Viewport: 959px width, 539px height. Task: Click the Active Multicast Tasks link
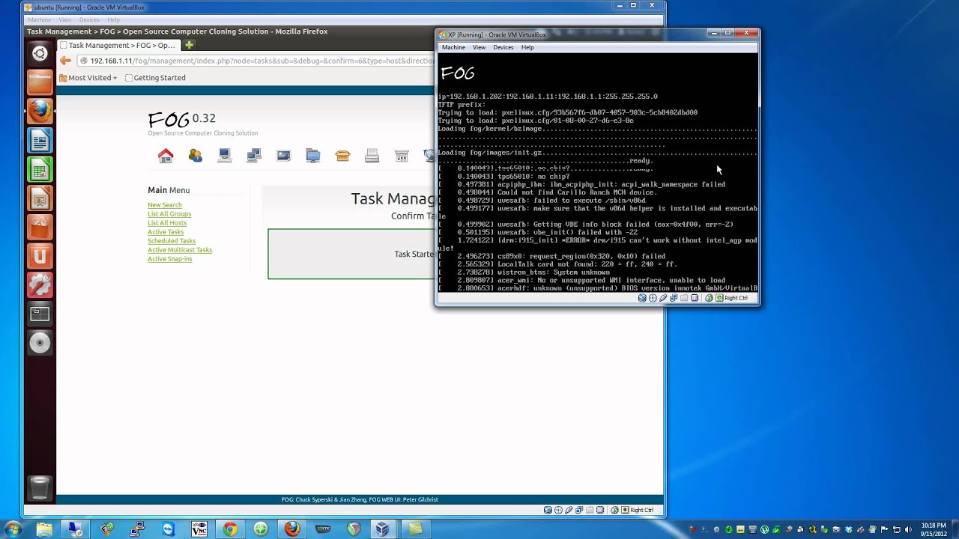180,250
